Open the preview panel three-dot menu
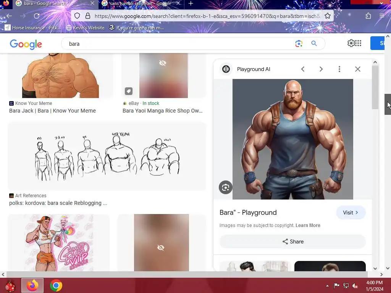Image resolution: width=391 pixels, height=293 pixels. click(x=339, y=69)
